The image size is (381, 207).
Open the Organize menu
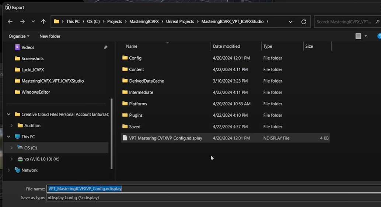point(19,36)
